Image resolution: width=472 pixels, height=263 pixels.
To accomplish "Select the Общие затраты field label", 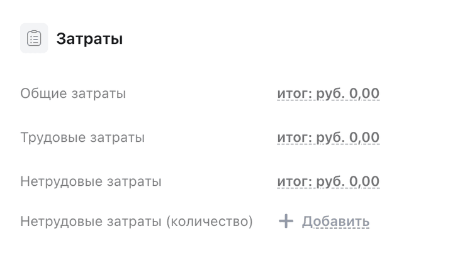I will (73, 94).
